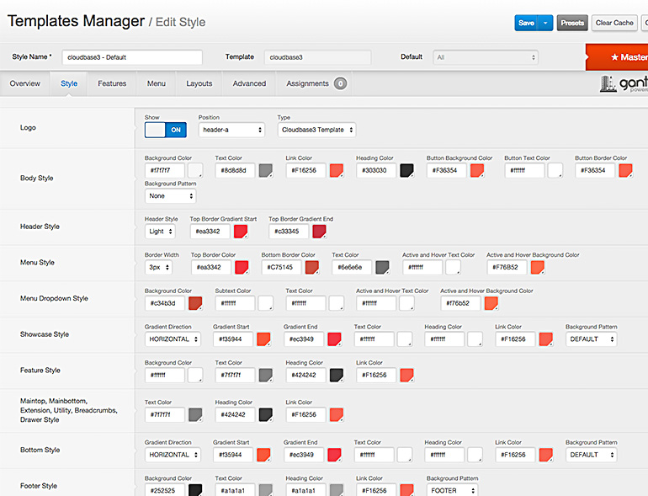Open Menu Dropdown Active Hover Background swatch

tap(491, 303)
